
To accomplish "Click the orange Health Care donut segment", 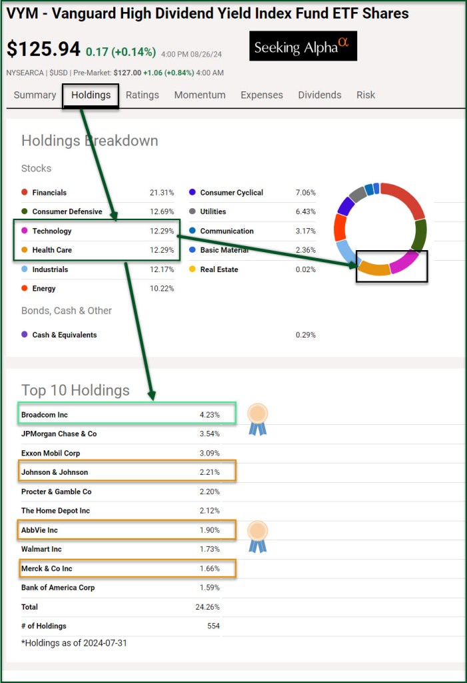I will click(373, 269).
